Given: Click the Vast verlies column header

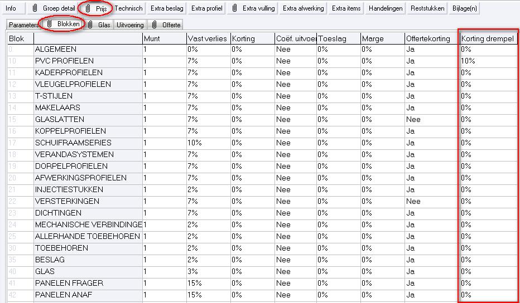Looking at the screenshot, I should click(x=209, y=39).
